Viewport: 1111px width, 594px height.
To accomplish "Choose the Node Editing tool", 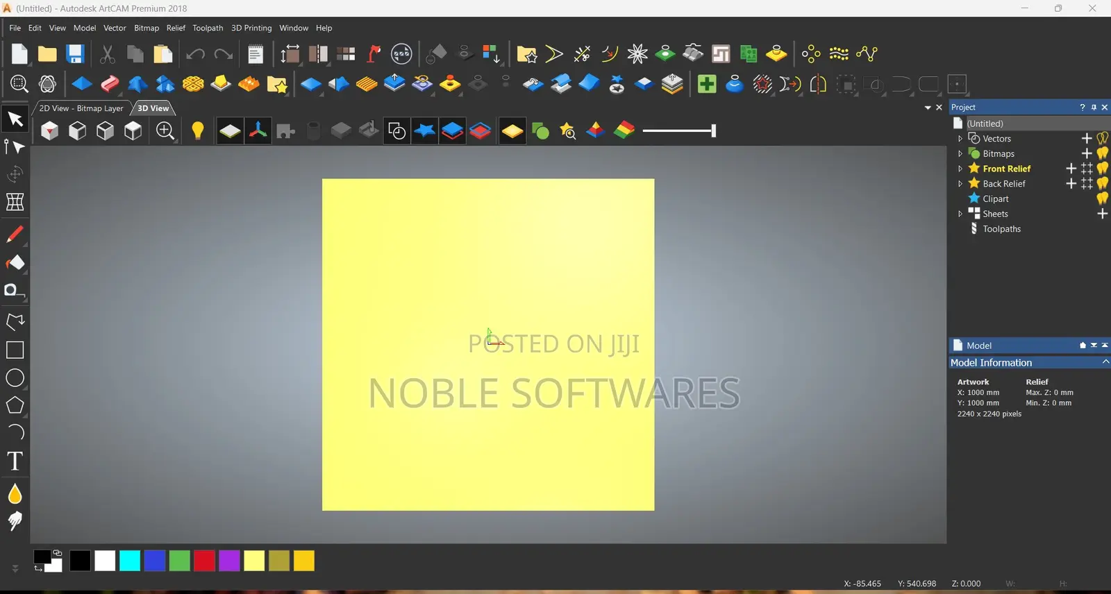I will point(15,146).
